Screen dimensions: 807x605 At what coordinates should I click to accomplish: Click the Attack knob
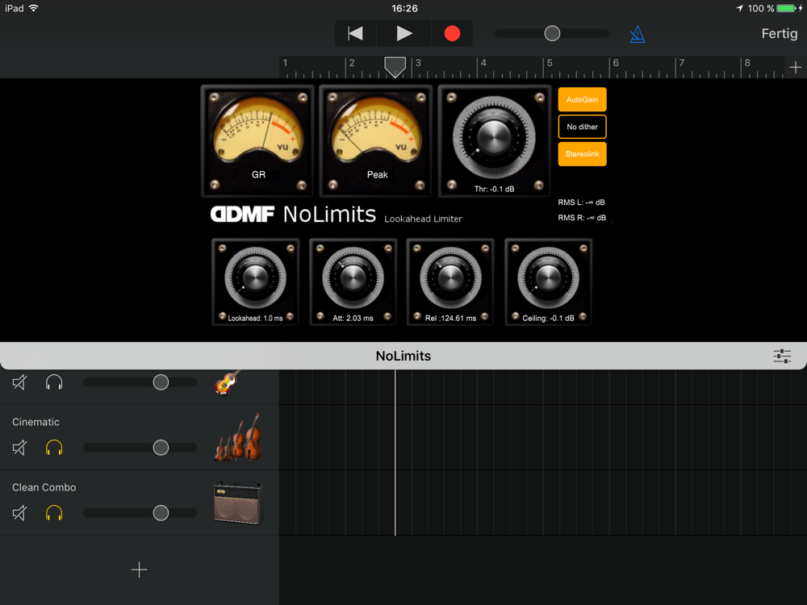point(353,277)
